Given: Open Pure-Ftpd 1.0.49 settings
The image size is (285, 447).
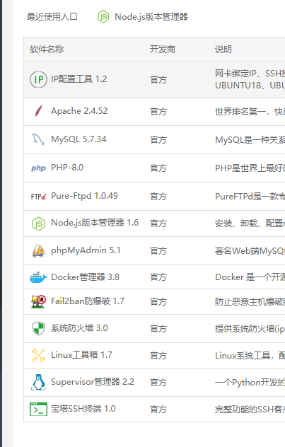Looking at the screenshot, I should [x=84, y=196].
